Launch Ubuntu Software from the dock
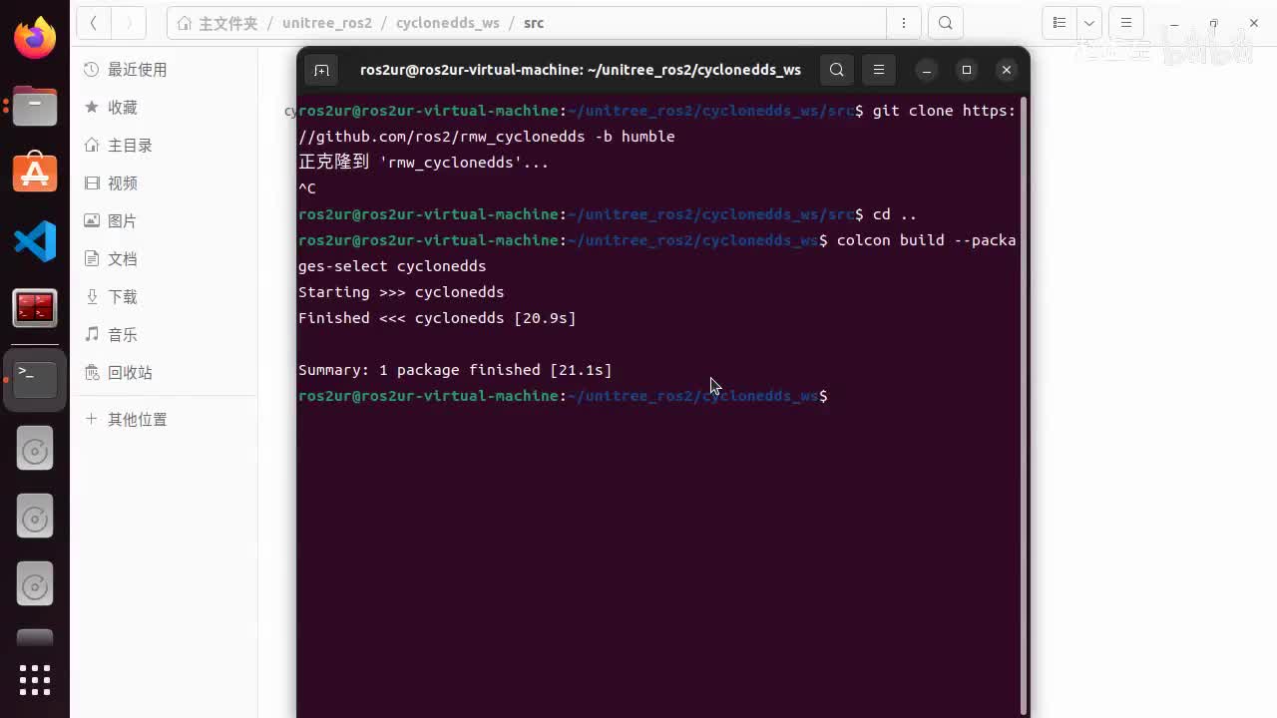This screenshot has height=718, width=1277. 35,174
